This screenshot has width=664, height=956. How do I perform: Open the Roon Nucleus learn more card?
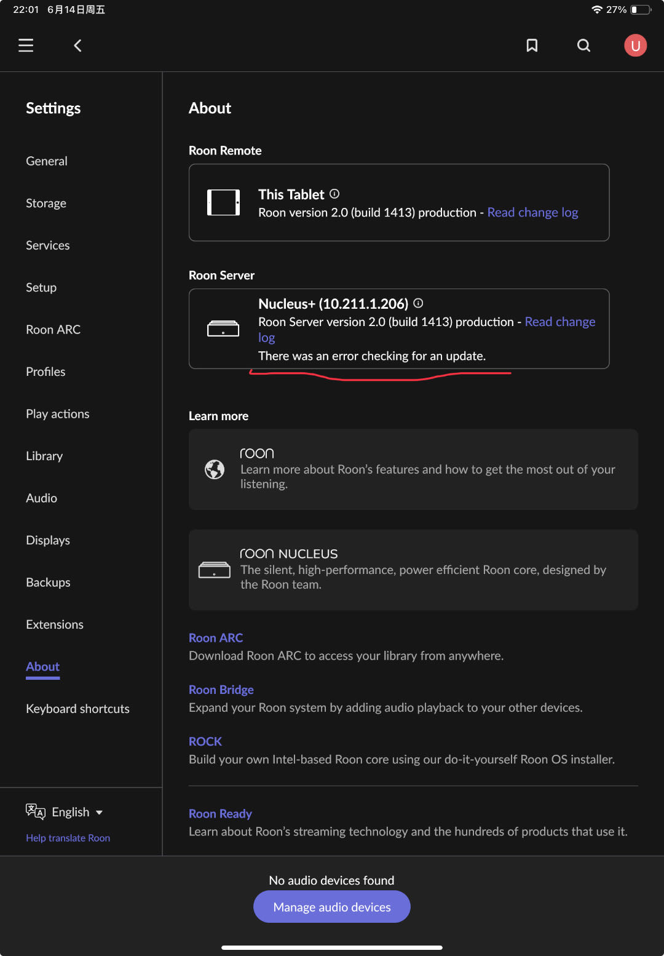click(x=413, y=570)
